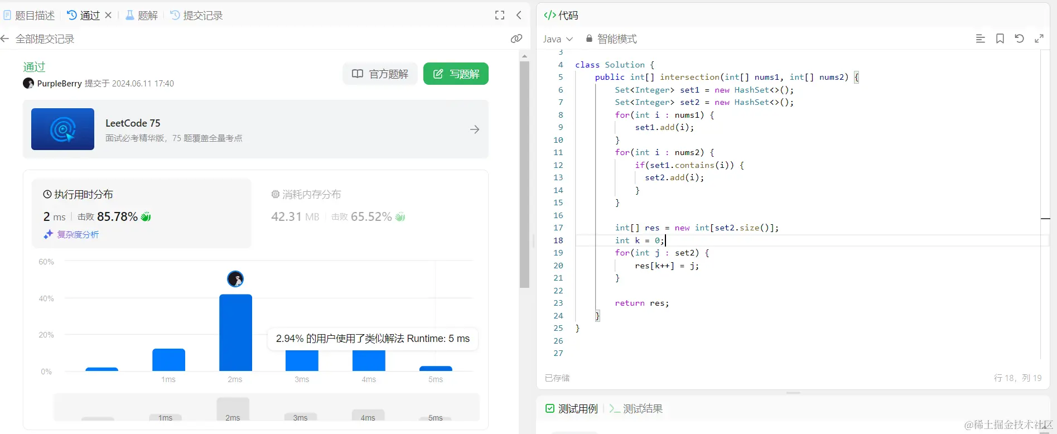
Task: Open the 提交记录 tab
Action: click(196, 15)
